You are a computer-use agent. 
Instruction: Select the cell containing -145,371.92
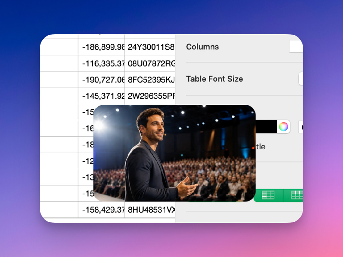[102, 96]
